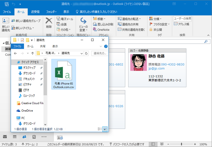Toggle the Private (非公開) lock
212x147 pixels.
tap(156, 30)
